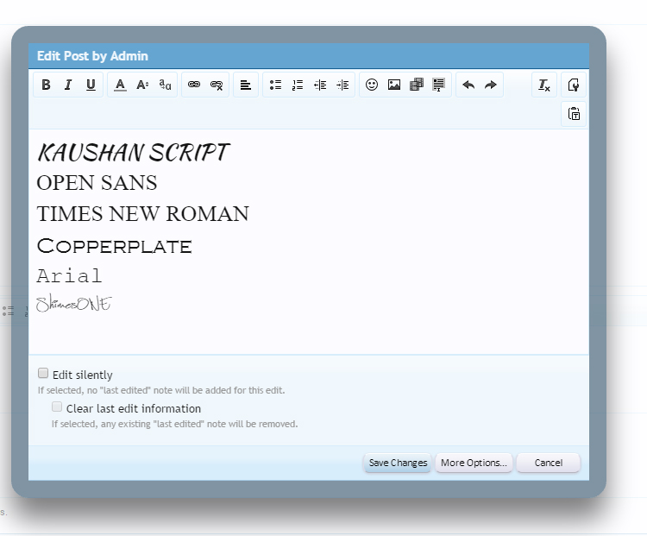Open the text alignment options
Viewport: 647px width, 536px height.
[x=246, y=85]
